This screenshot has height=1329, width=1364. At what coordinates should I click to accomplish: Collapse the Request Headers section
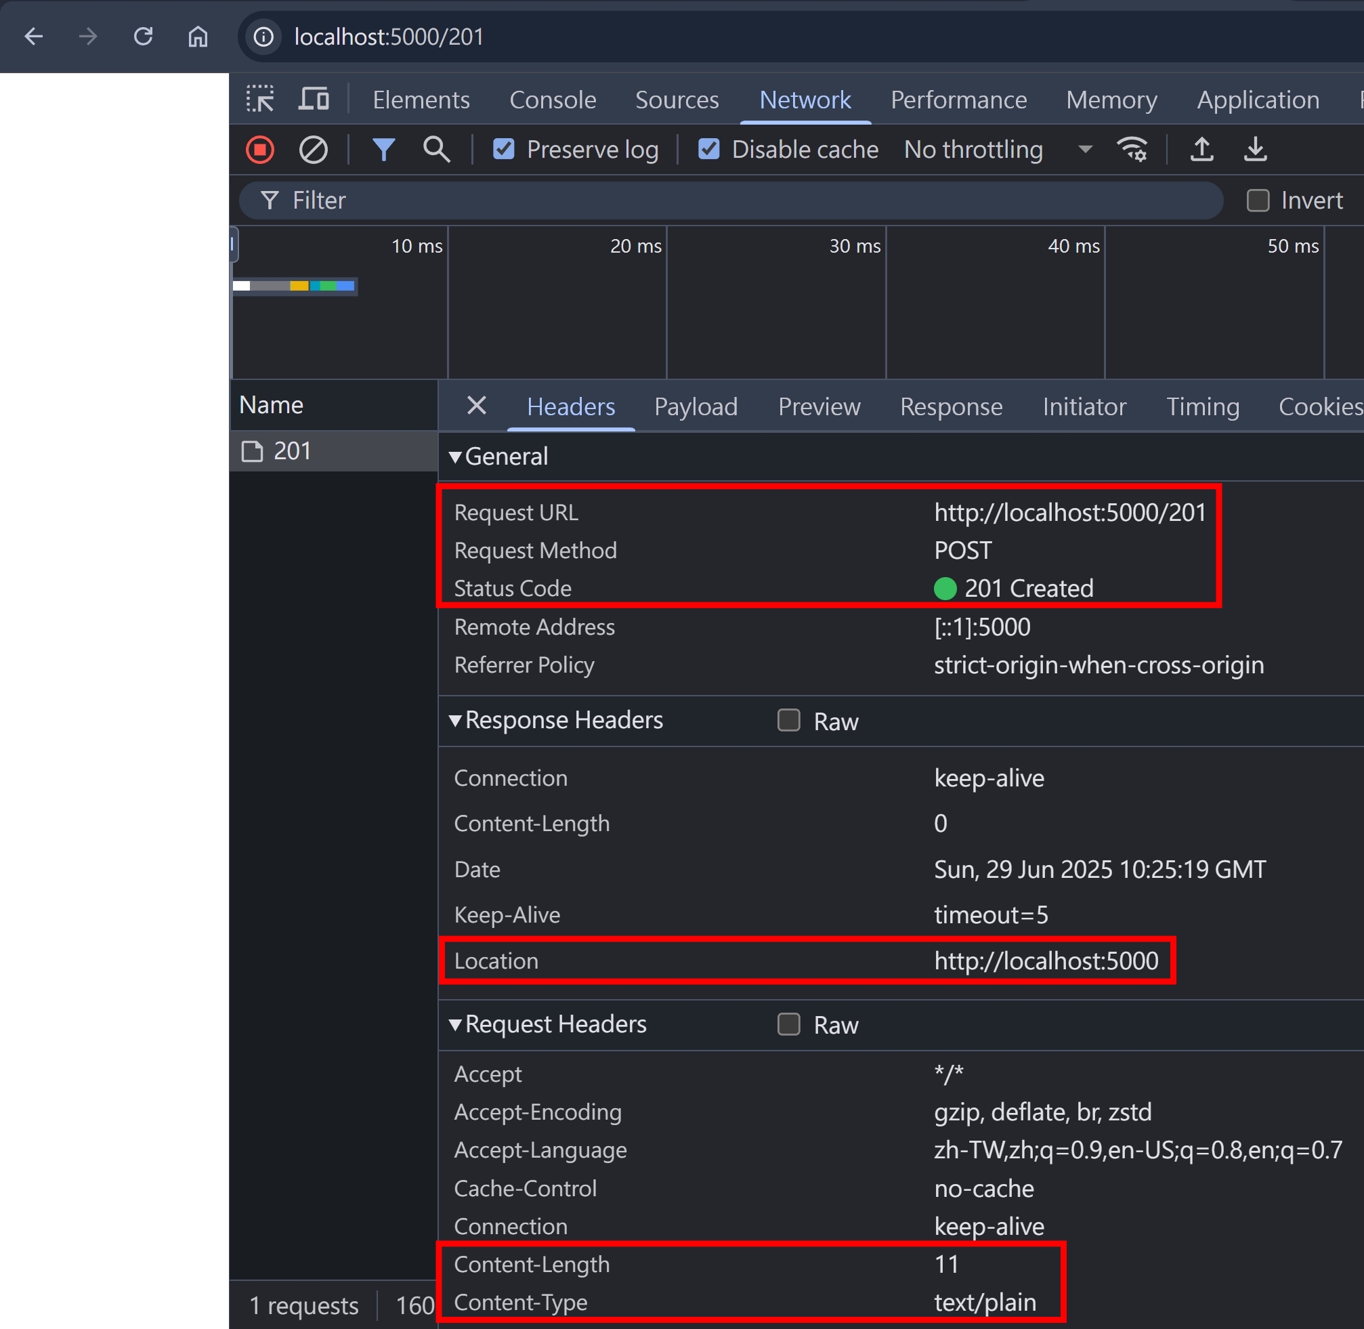(x=455, y=1024)
